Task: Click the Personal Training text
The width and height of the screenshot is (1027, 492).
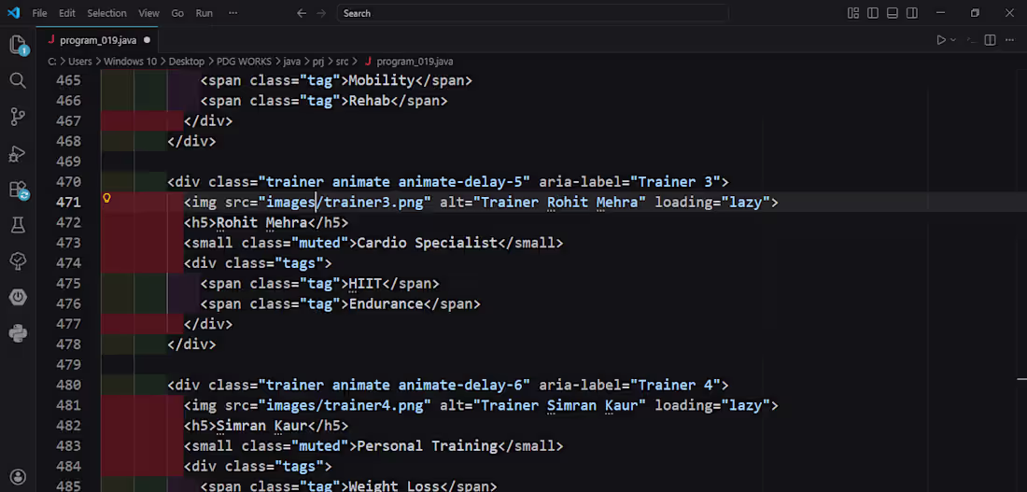Action: [427, 446]
